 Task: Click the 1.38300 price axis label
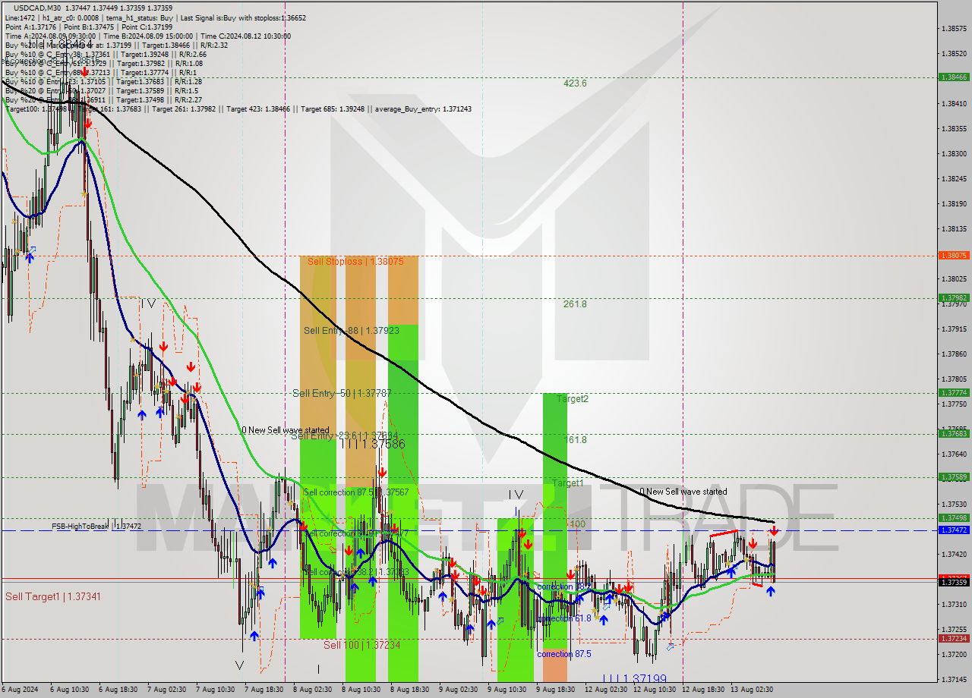pyautogui.click(x=954, y=154)
